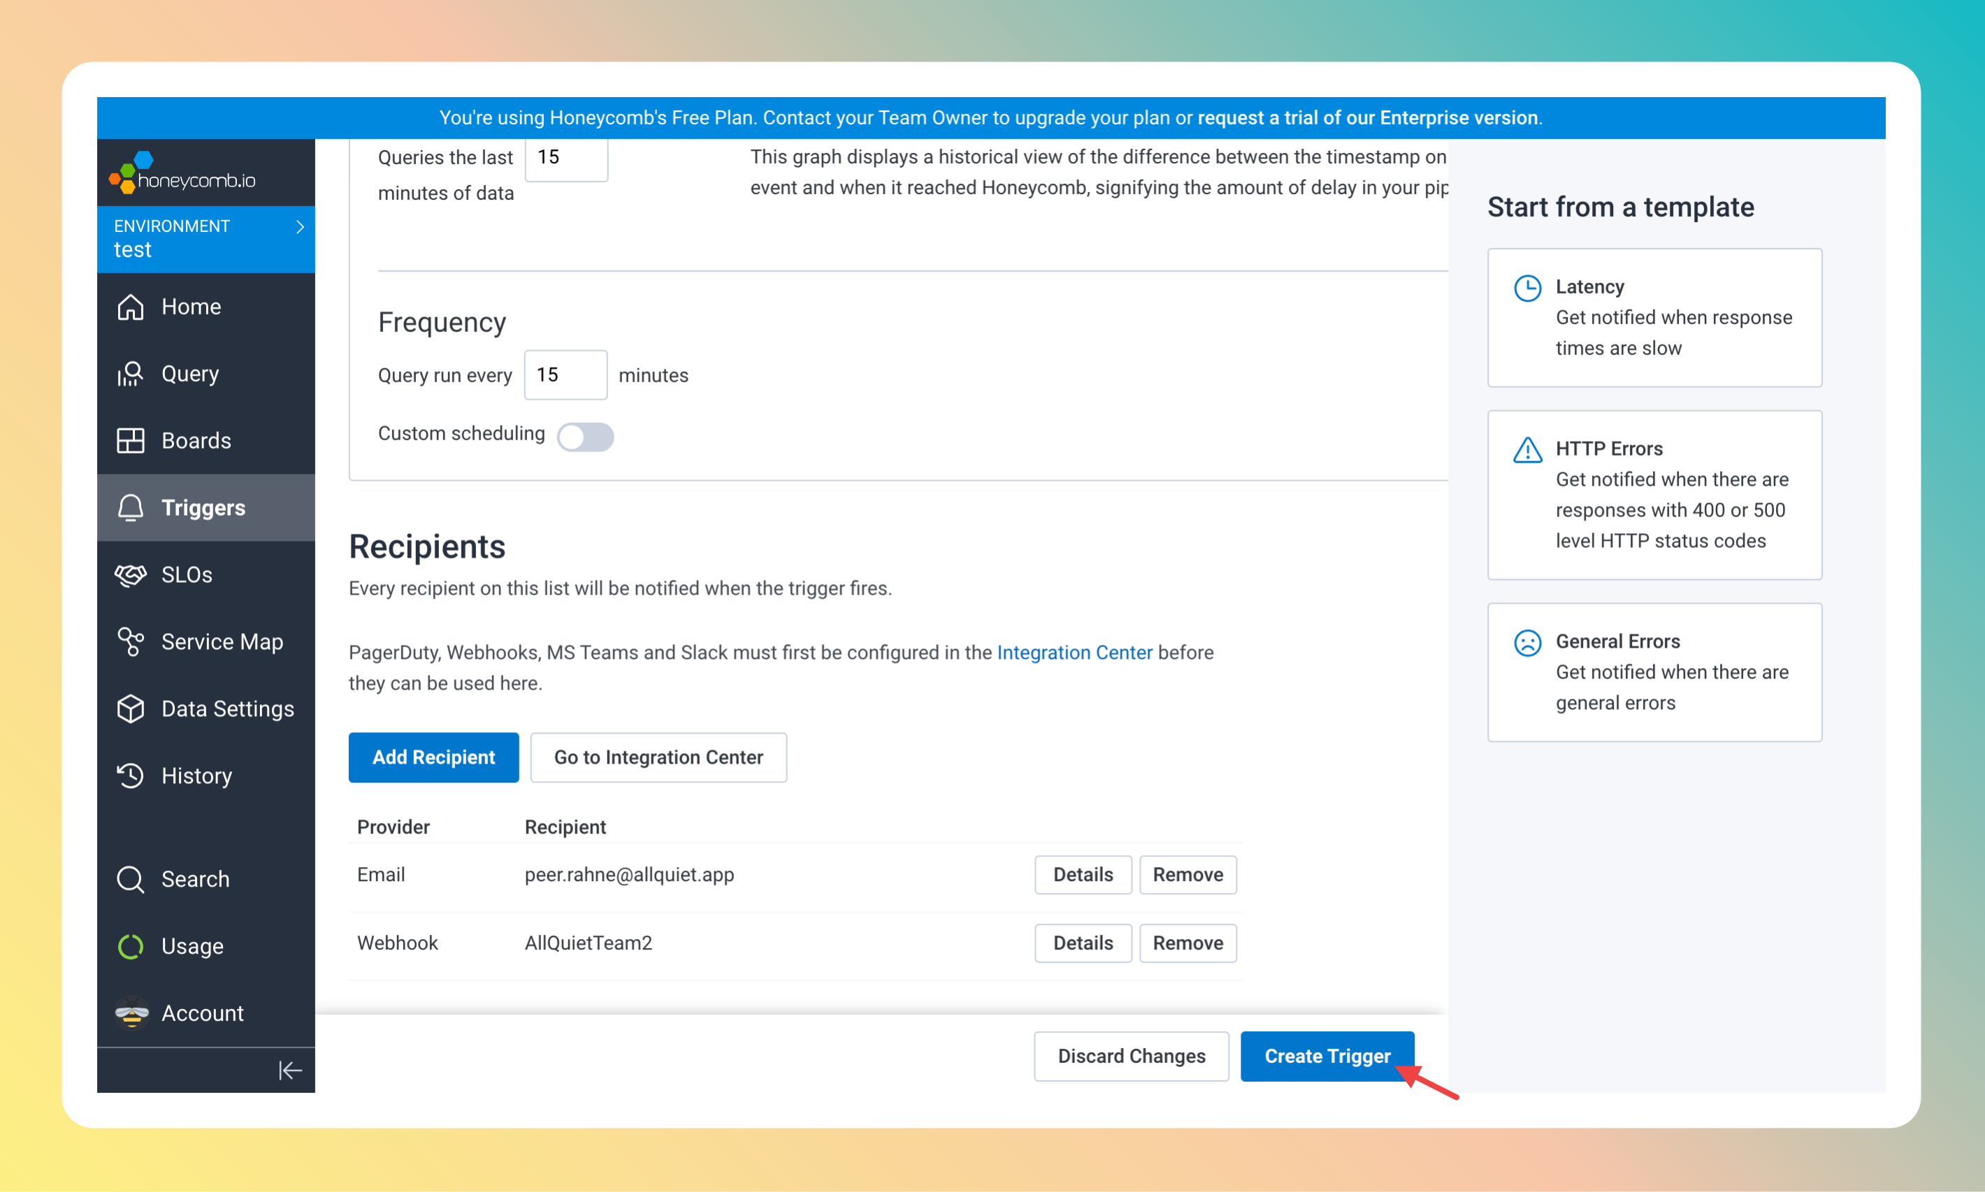Select the Boards grid icon
The width and height of the screenshot is (1985, 1192).
pyautogui.click(x=130, y=440)
